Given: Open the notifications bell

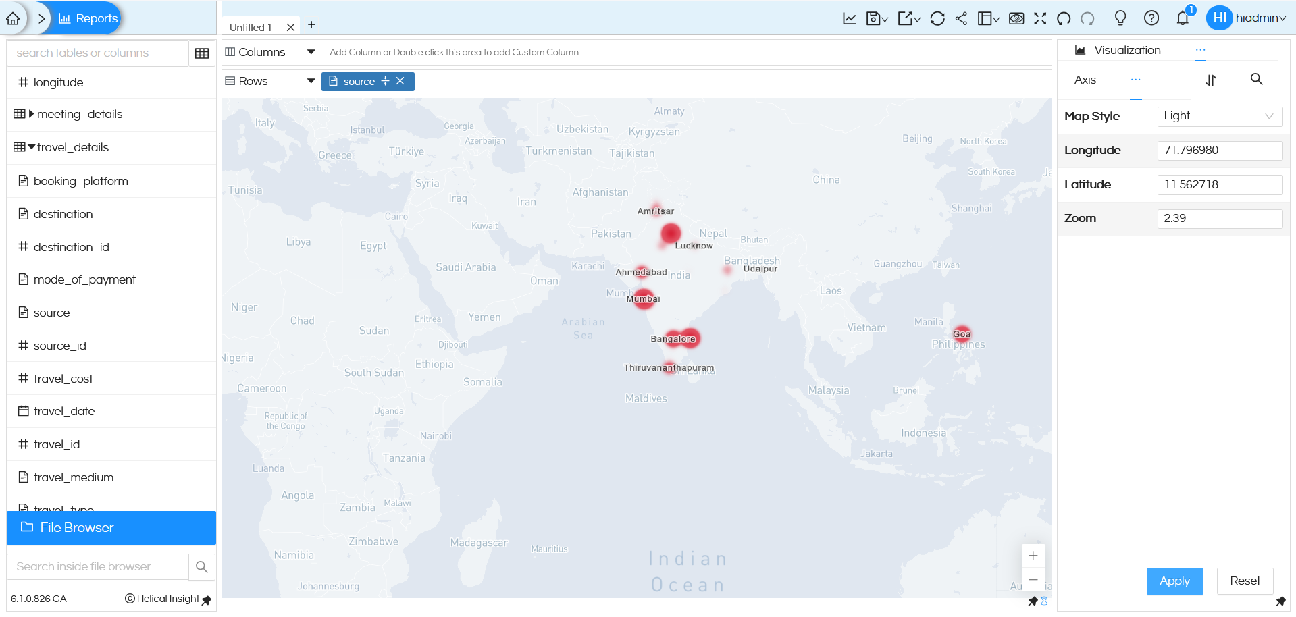Looking at the screenshot, I should [1181, 18].
